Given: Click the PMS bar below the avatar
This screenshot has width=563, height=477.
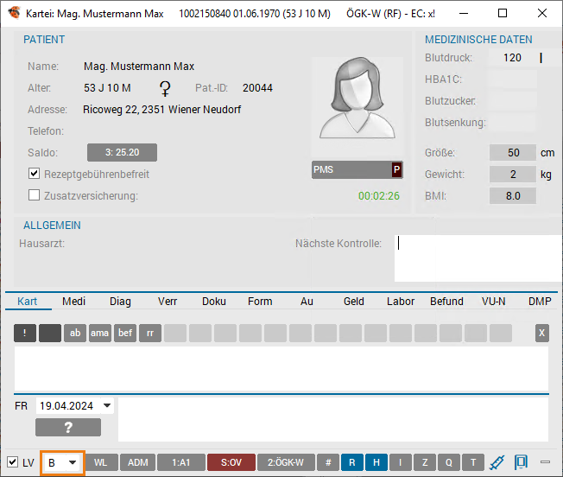Looking at the screenshot, I should point(357,169).
